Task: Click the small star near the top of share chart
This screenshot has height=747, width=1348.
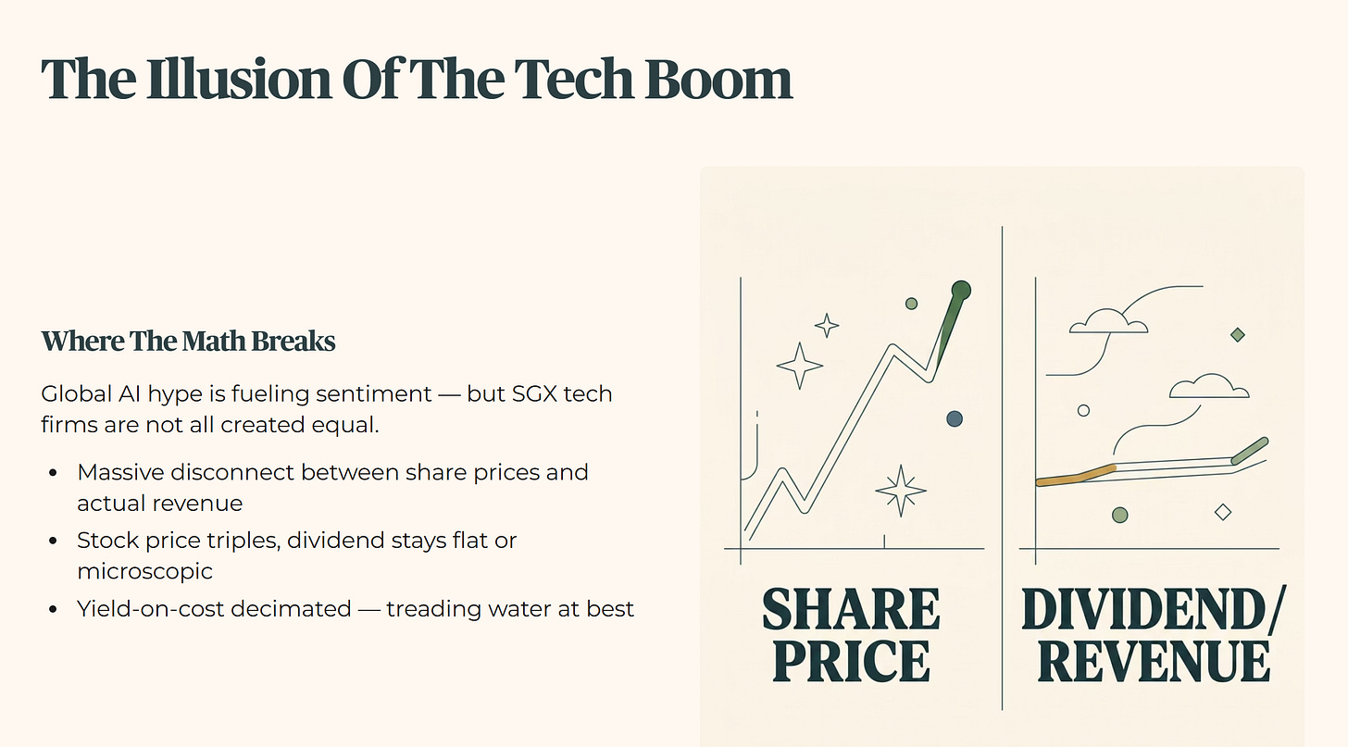Action: [x=827, y=325]
